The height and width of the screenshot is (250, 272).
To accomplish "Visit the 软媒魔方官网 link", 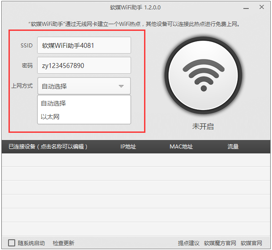I will coord(220,243).
